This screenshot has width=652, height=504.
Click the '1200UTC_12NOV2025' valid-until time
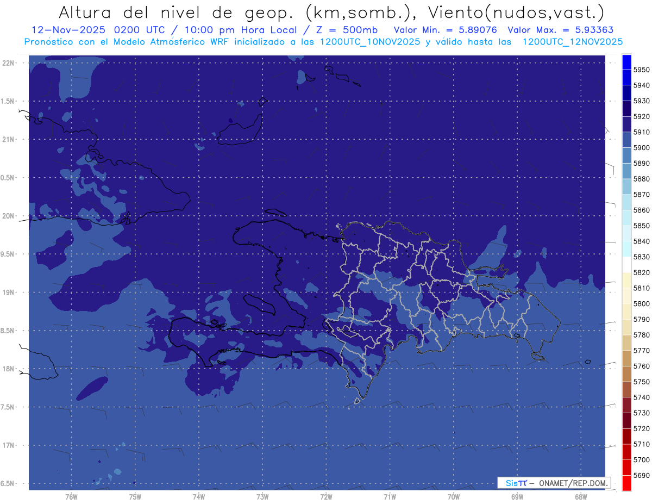573,41
